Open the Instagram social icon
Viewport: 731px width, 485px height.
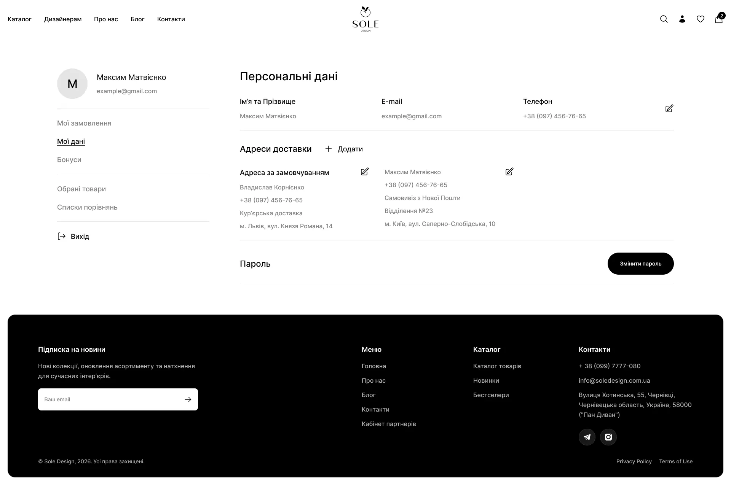[608, 437]
